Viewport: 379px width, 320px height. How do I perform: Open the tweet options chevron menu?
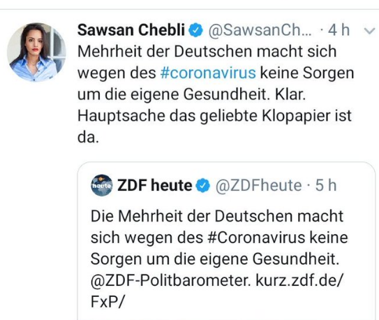pyautogui.click(x=369, y=31)
